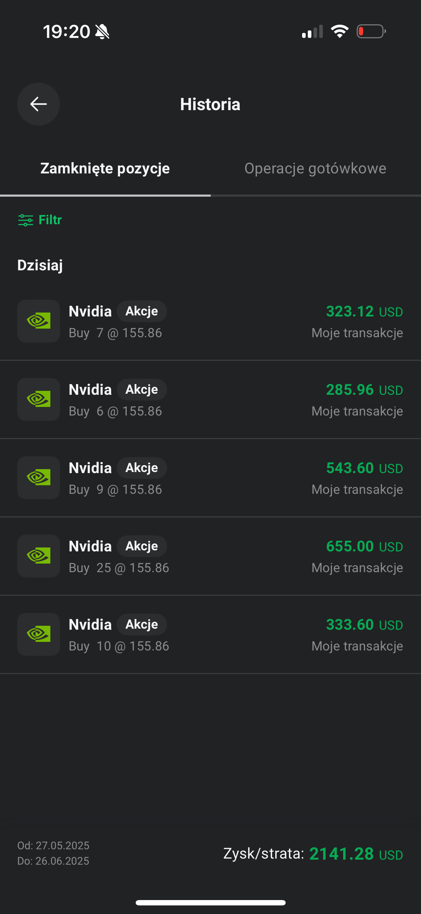Tap Nvidia logo of 6-share trade
421x914 pixels.
pyautogui.click(x=39, y=399)
